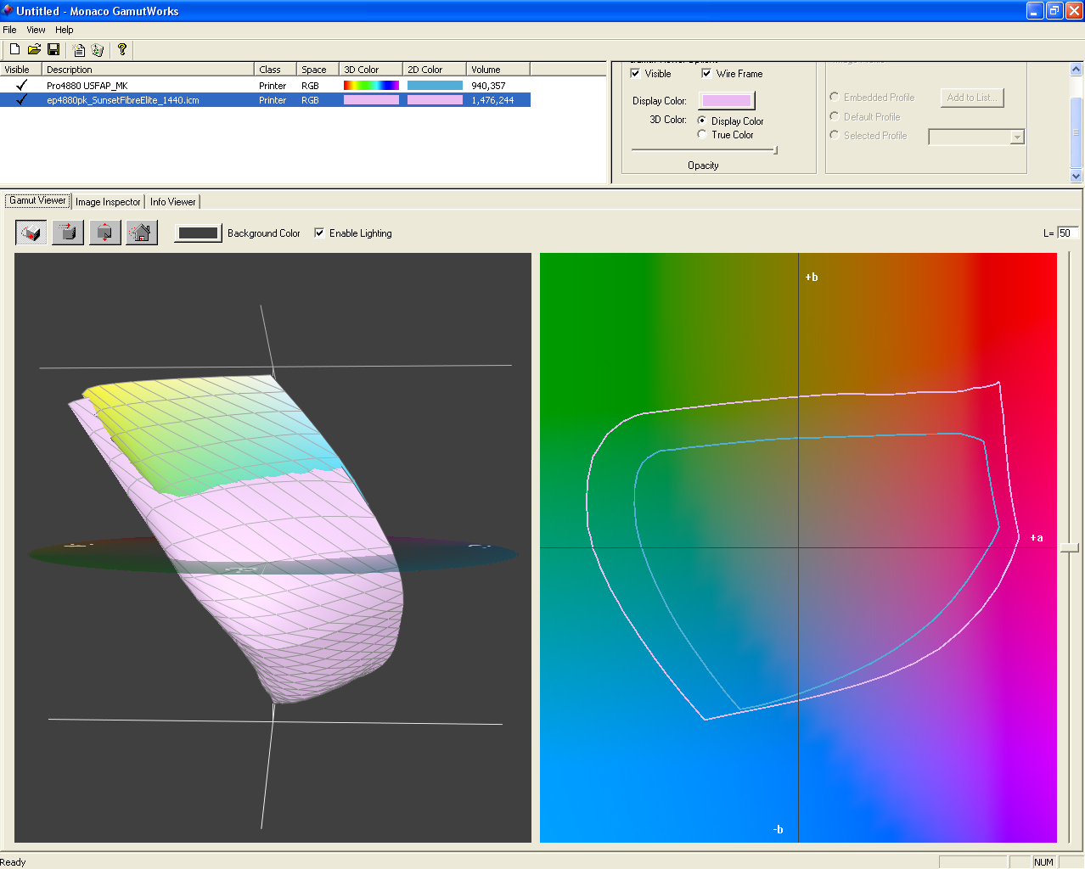This screenshot has height=869, width=1085.
Task: Select the True Color radio button
Action: pos(702,135)
